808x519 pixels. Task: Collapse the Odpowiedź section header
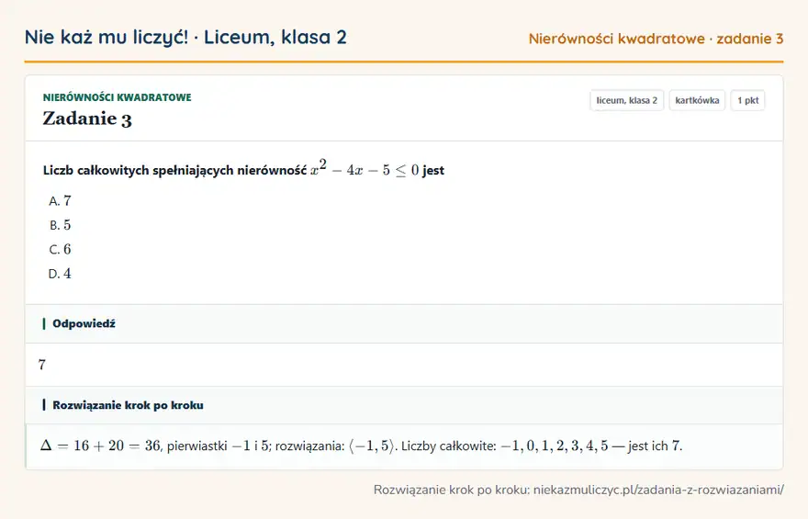pos(404,323)
